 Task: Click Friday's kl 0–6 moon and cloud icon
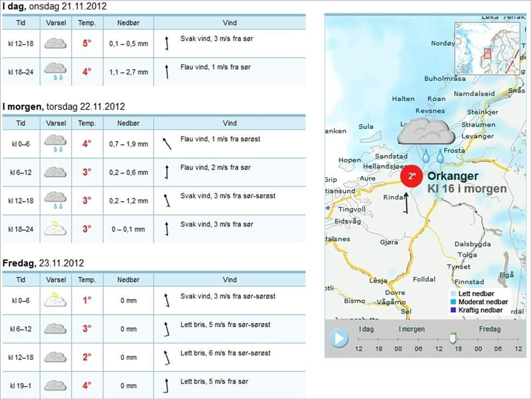click(x=55, y=300)
